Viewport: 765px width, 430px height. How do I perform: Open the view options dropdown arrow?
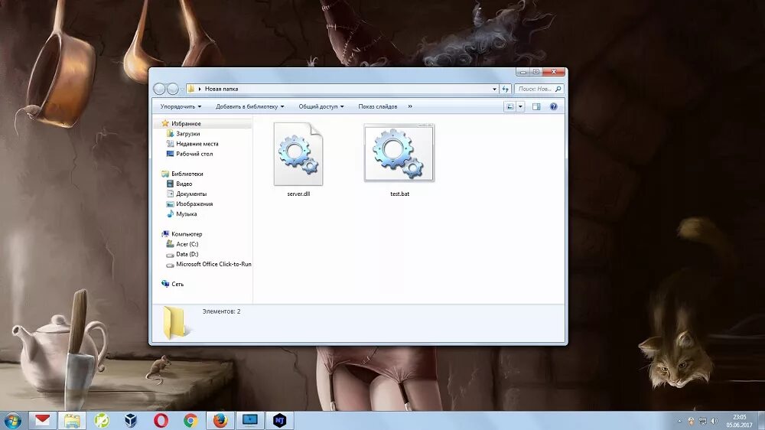coord(520,106)
